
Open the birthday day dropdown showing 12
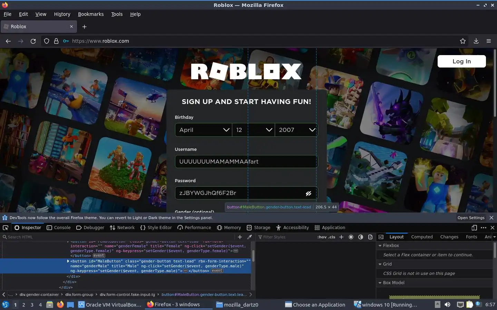pyautogui.click(x=253, y=130)
